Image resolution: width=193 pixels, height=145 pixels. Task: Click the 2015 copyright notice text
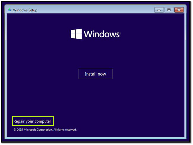point(45,130)
